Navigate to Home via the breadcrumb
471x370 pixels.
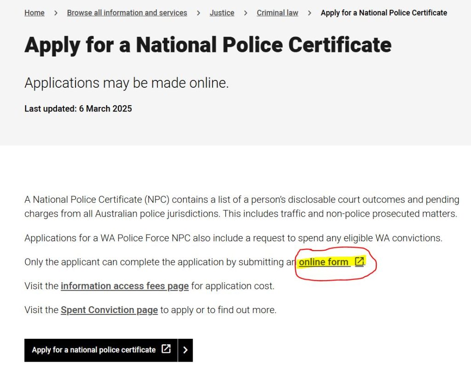pos(34,13)
